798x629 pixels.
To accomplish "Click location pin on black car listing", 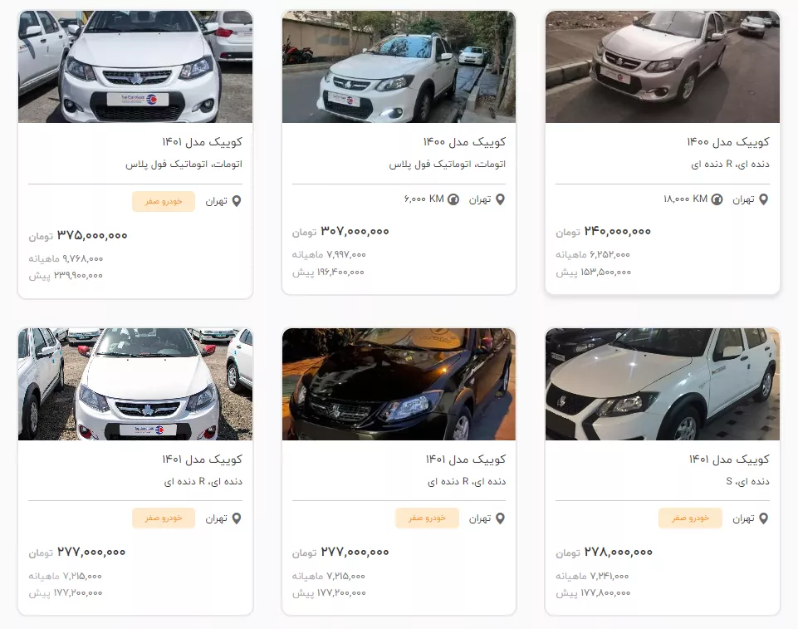I will point(500,518).
